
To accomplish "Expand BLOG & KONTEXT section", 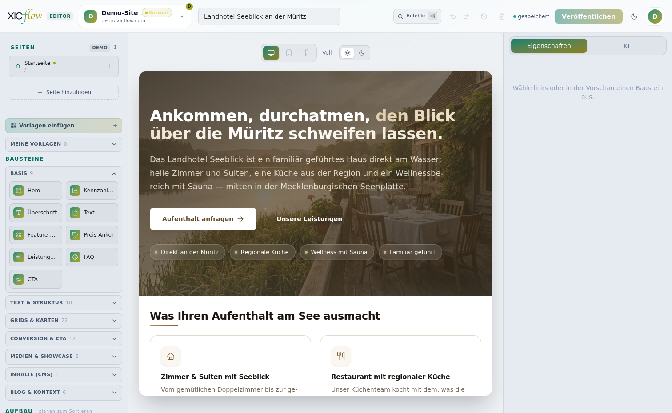I will 64,393.
